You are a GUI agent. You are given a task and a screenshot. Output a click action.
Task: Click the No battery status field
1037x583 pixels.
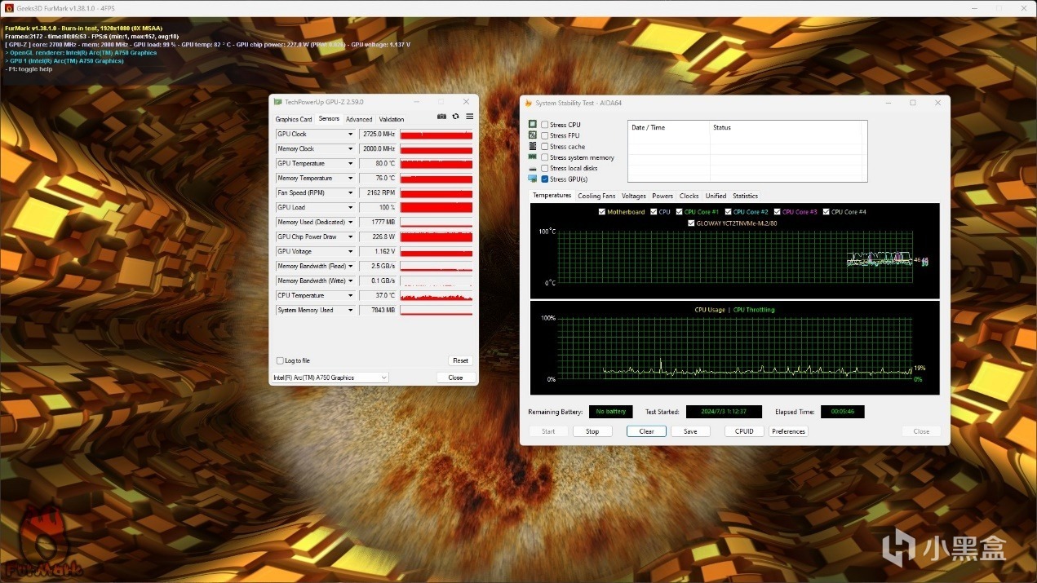[610, 412]
